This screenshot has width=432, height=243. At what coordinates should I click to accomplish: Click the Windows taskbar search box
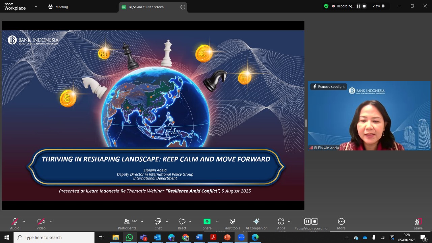54,238
